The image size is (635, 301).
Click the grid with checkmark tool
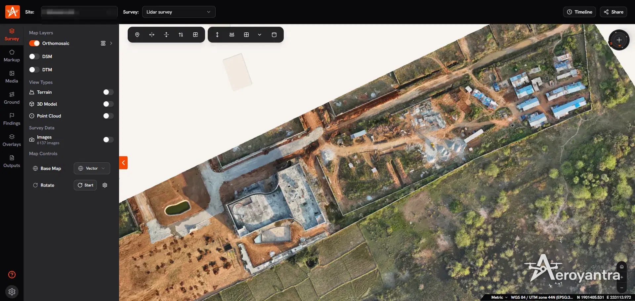pyautogui.click(x=195, y=35)
